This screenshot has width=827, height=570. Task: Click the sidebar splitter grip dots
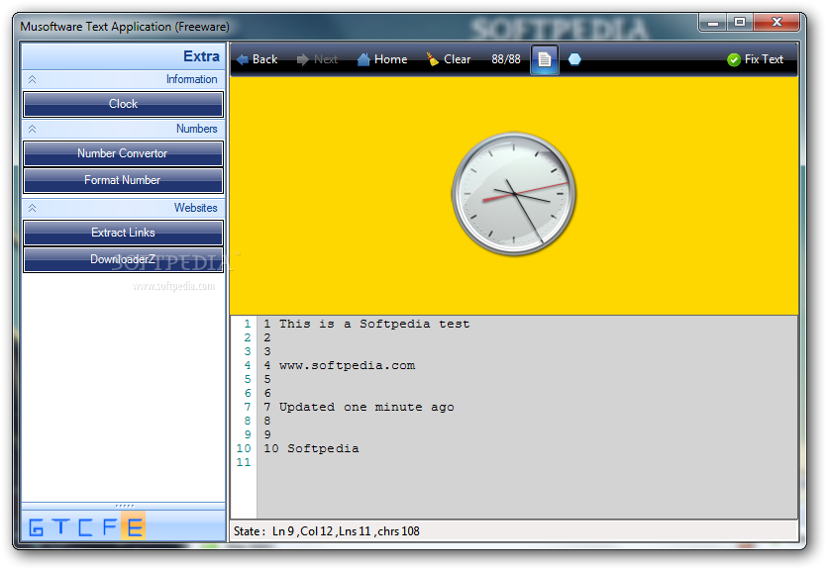coord(125,506)
